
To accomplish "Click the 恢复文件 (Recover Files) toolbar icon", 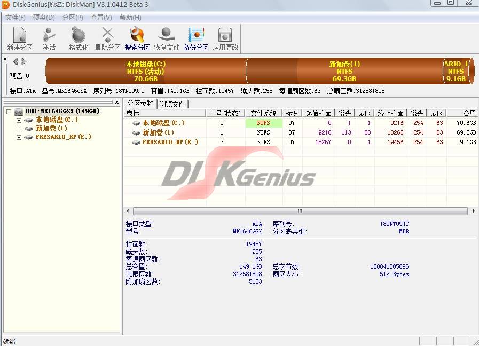I will pyautogui.click(x=167, y=39).
